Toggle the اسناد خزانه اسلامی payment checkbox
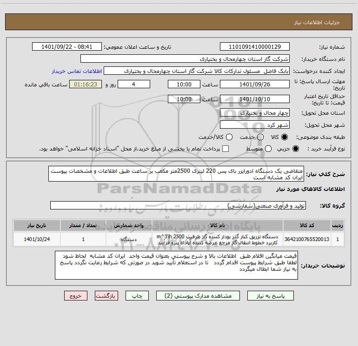The image size is (358, 346). click(225, 149)
